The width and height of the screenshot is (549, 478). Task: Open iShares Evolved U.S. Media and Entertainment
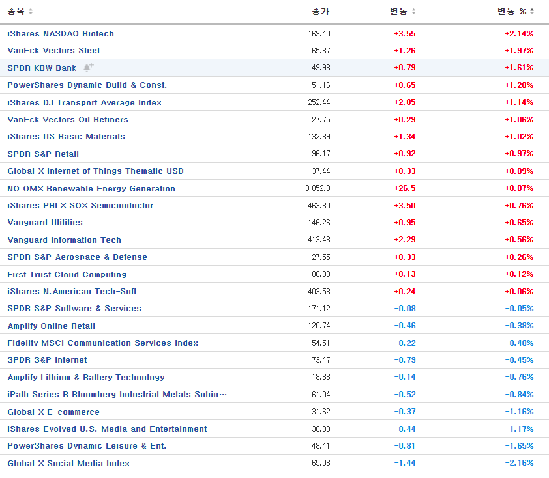point(107,429)
